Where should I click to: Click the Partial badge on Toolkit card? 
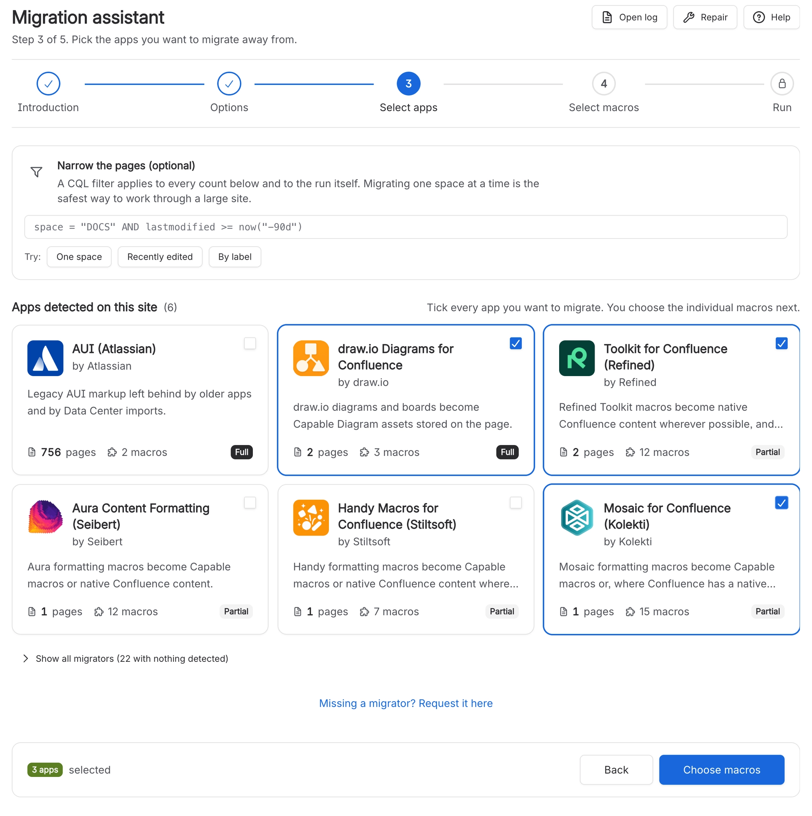[x=768, y=452]
